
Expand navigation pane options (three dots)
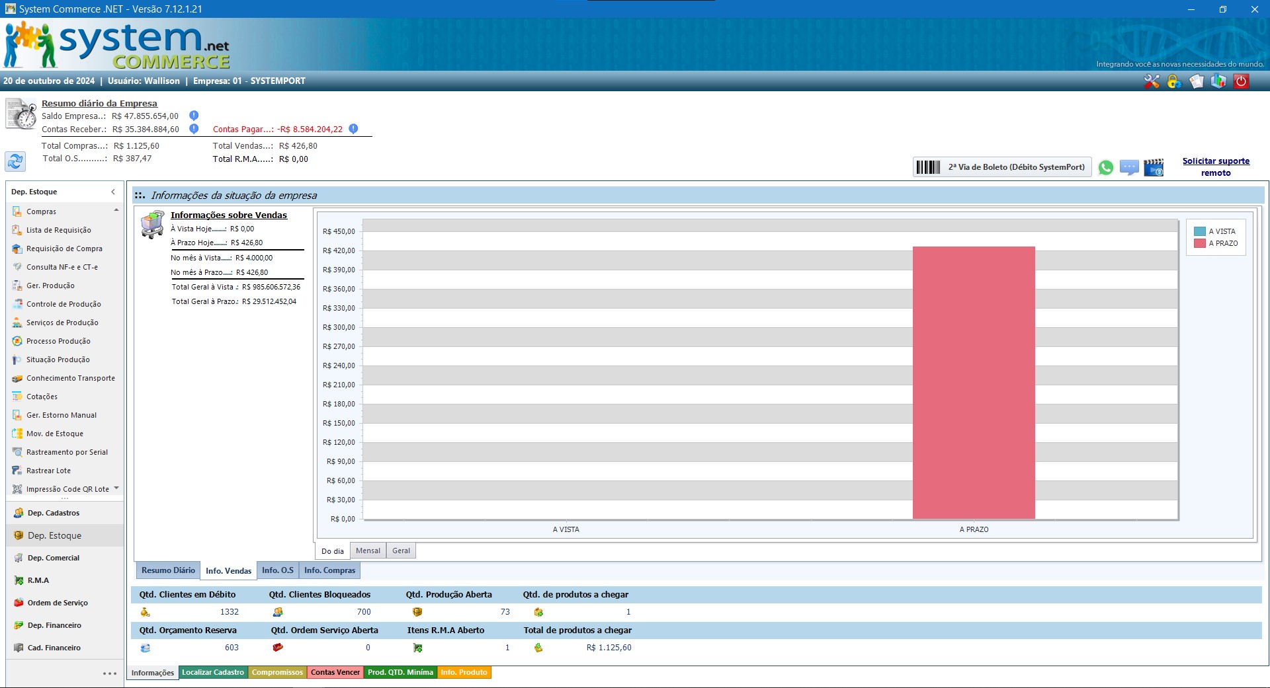(110, 673)
